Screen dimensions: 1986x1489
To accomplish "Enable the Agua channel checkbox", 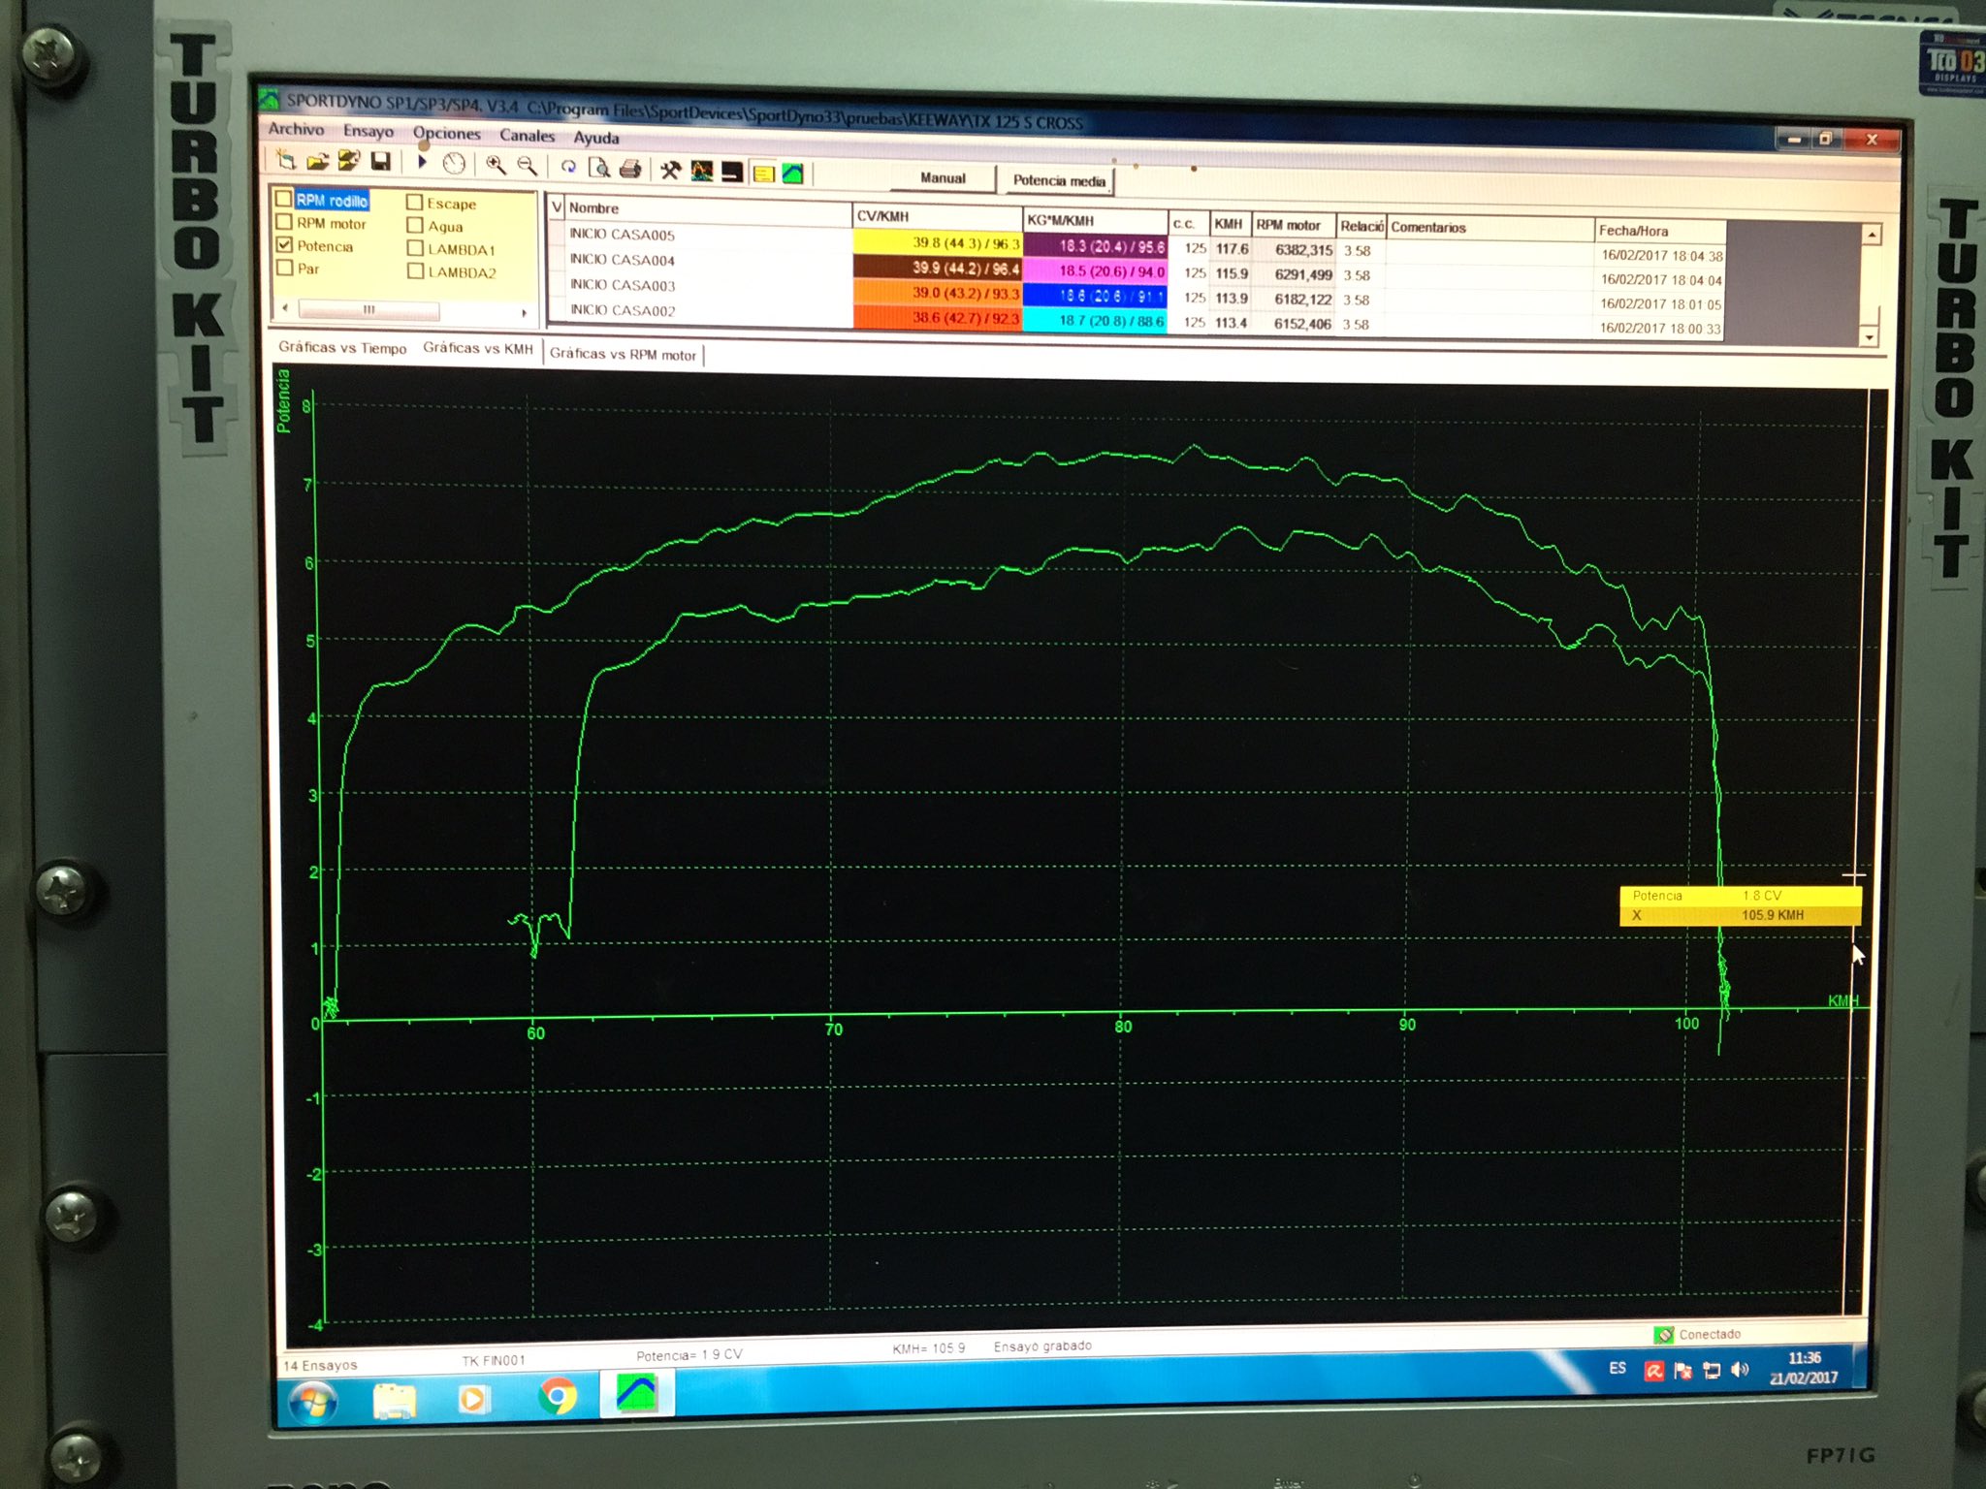I will coord(415,225).
